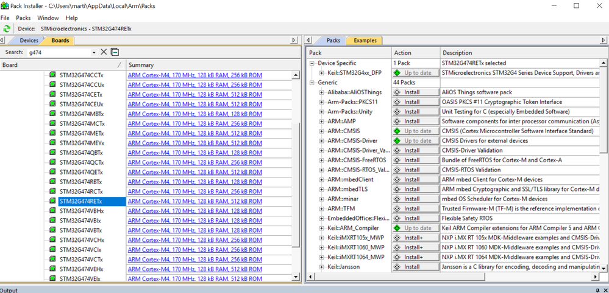This screenshot has height=293, width=609.
Task: Open the File menu
Action: pos(5,18)
